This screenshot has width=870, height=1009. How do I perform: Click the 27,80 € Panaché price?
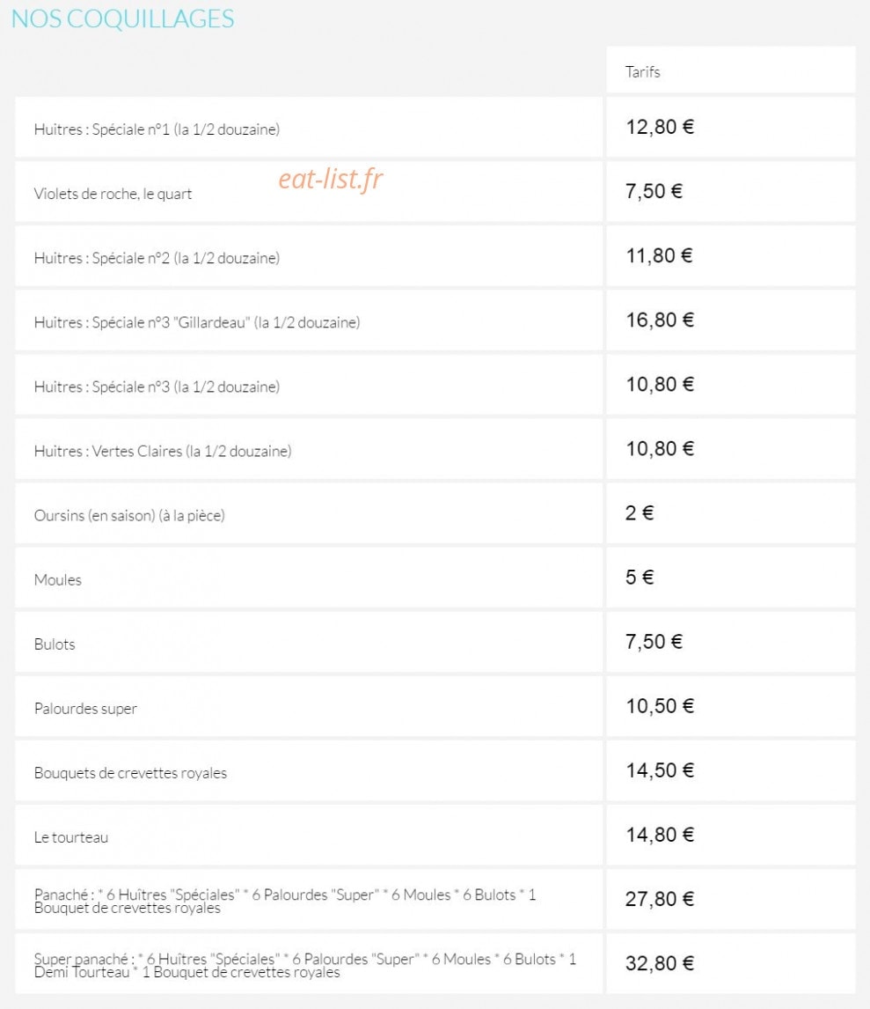coord(660,899)
